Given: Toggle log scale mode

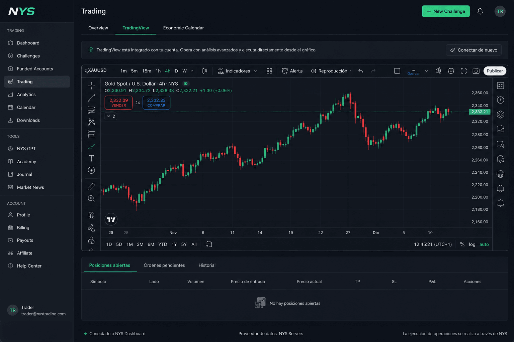Looking at the screenshot, I should coord(472,244).
